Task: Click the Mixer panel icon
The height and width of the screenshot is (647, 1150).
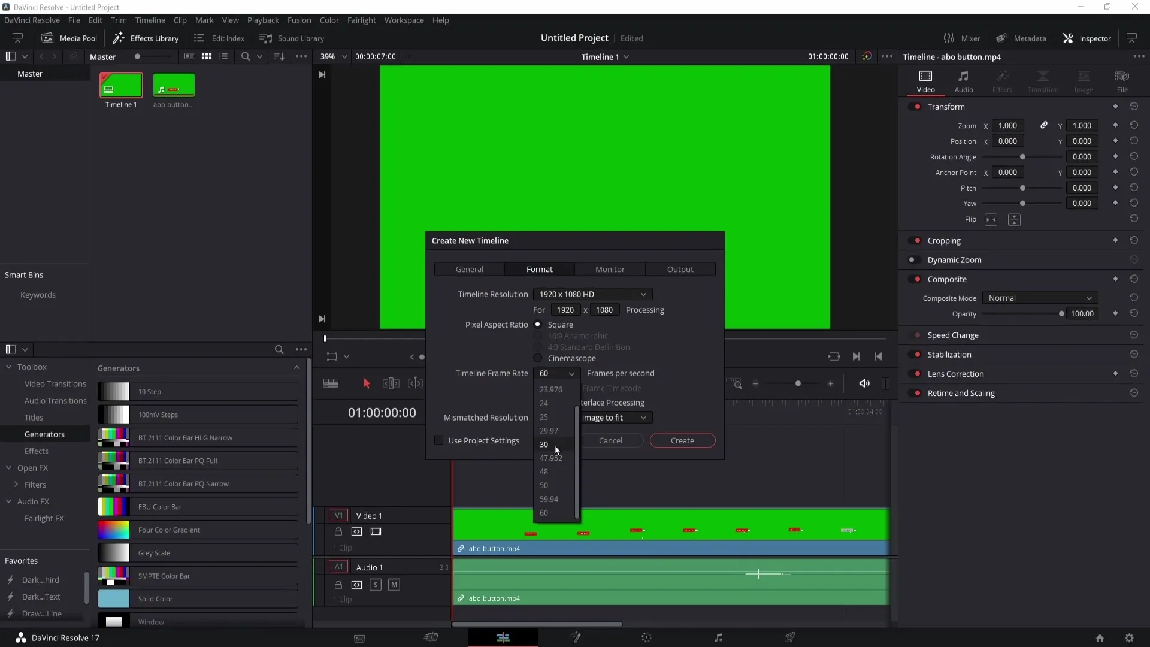Action: (x=949, y=38)
